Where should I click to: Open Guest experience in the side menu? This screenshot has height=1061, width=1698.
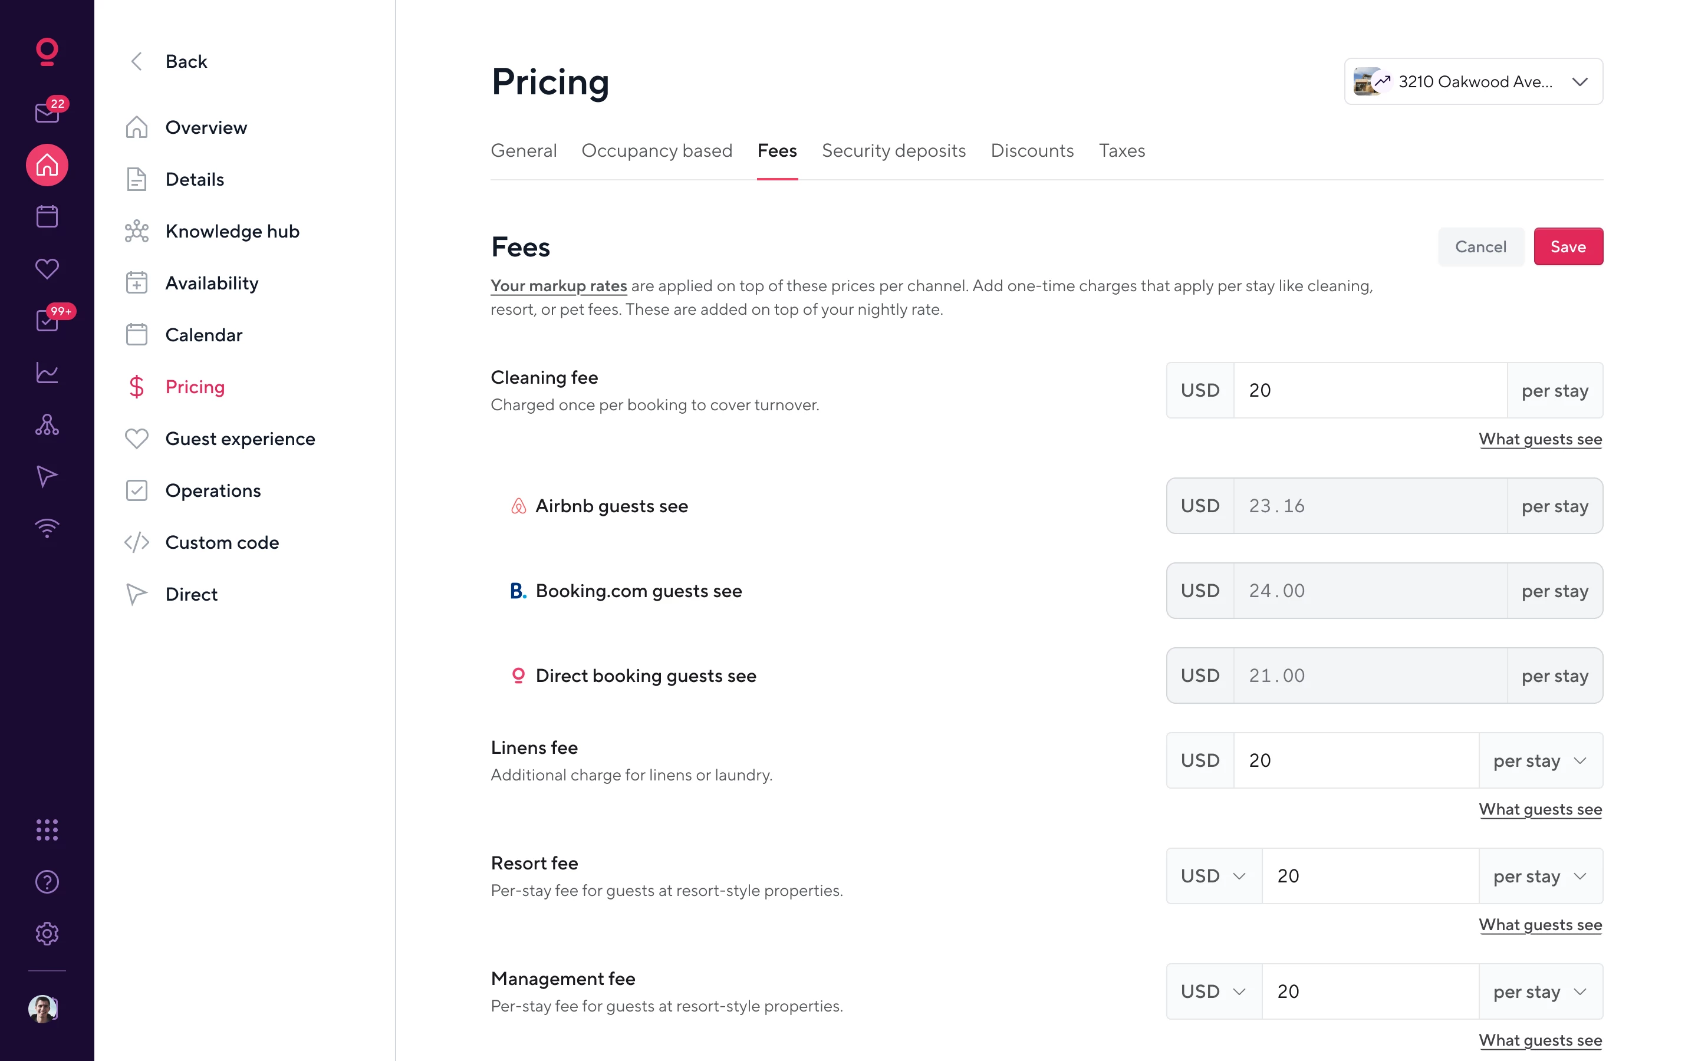point(240,439)
